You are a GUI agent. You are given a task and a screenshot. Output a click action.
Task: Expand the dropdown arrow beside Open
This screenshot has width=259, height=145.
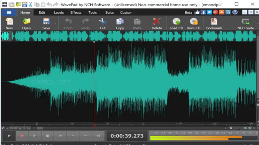[36, 23]
